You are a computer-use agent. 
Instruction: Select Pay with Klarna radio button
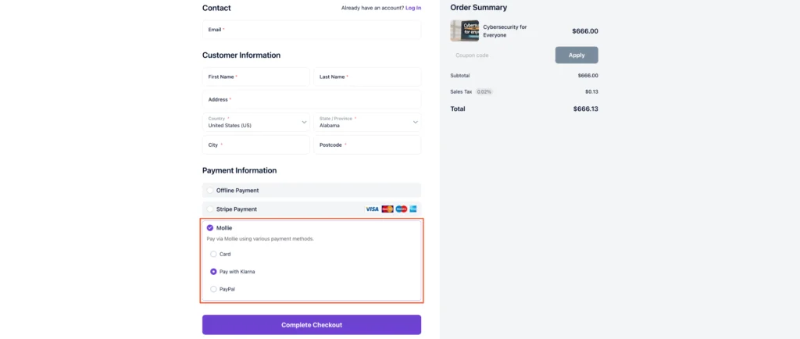213,271
